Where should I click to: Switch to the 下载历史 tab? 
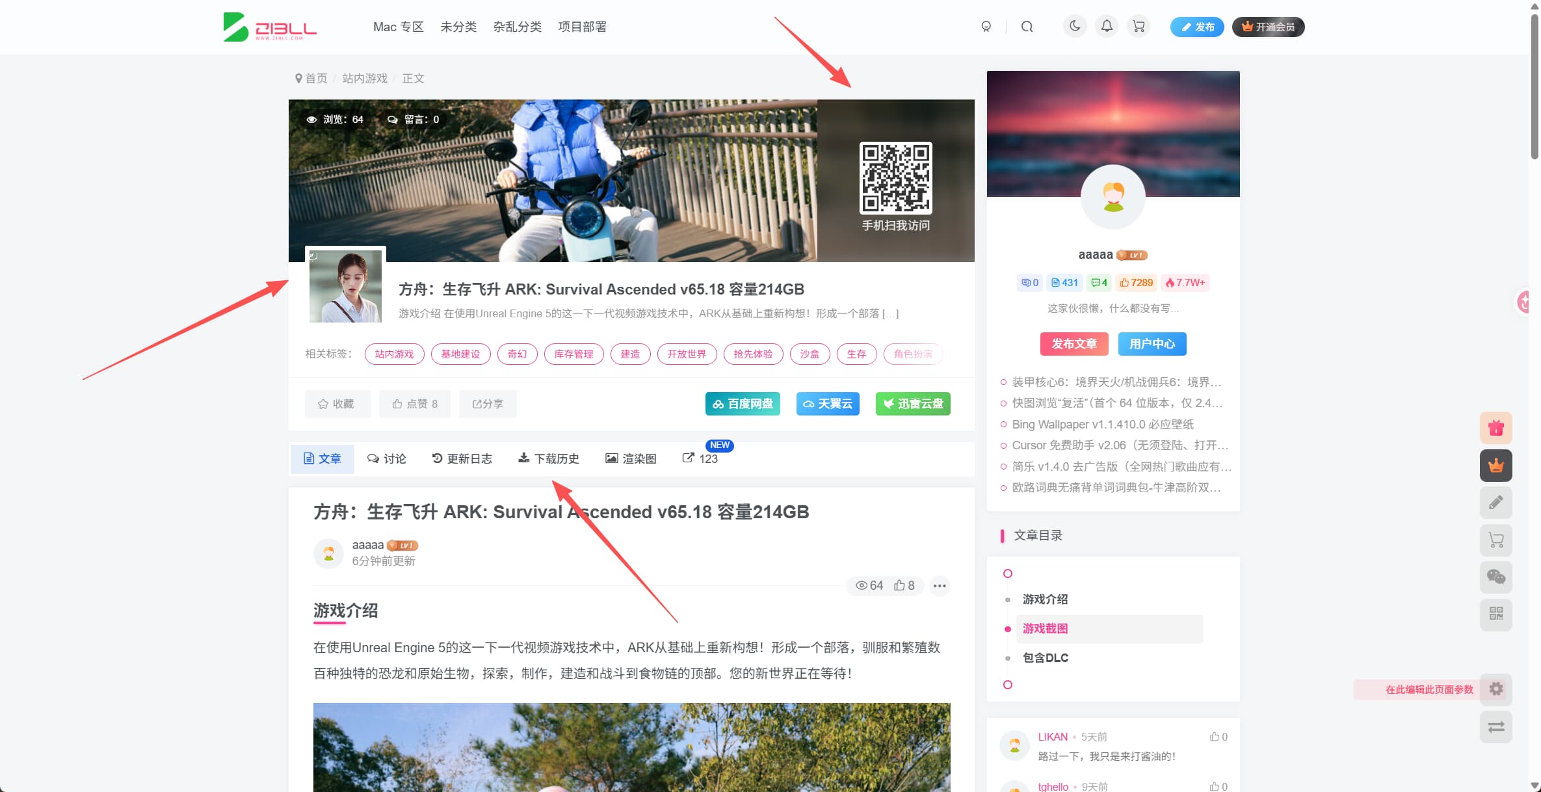pyautogui.click(x=549, y=459)
